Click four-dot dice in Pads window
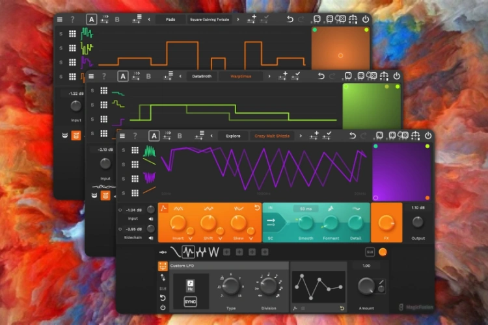Screen dimensions: 488x325 tap(329, 19)
